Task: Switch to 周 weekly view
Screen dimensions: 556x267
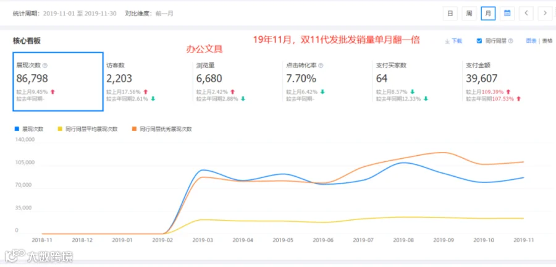Action: 469,14
